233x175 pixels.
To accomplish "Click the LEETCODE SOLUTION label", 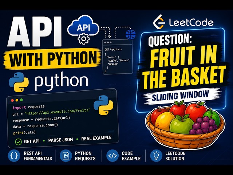I will coord(175,156).
